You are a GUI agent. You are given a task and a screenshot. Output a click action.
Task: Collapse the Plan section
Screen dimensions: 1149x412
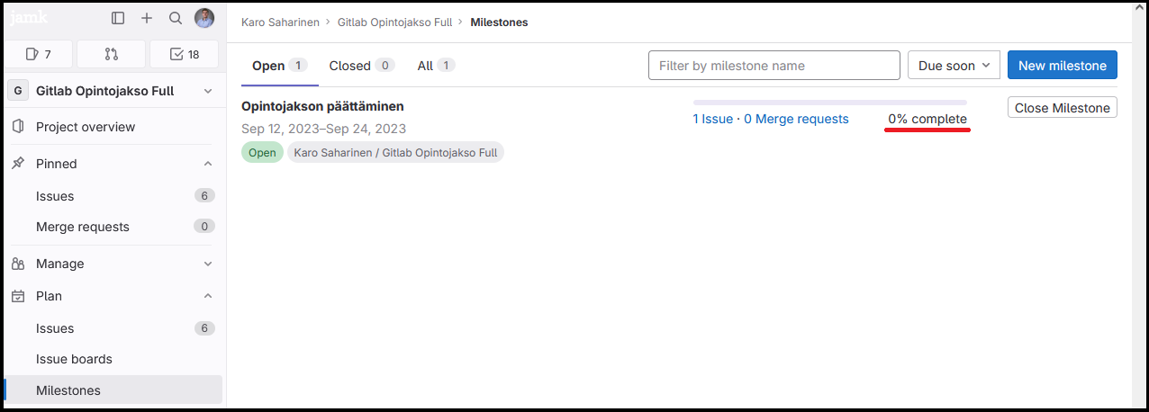tap(208, 296)
